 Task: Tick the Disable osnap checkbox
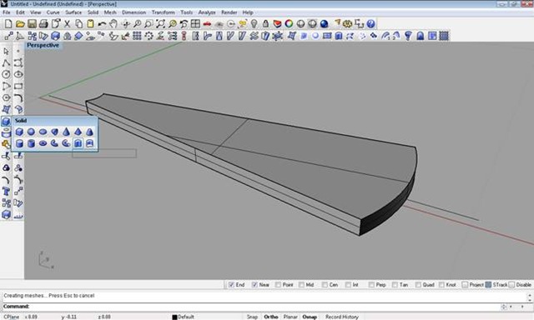[511, 285]
